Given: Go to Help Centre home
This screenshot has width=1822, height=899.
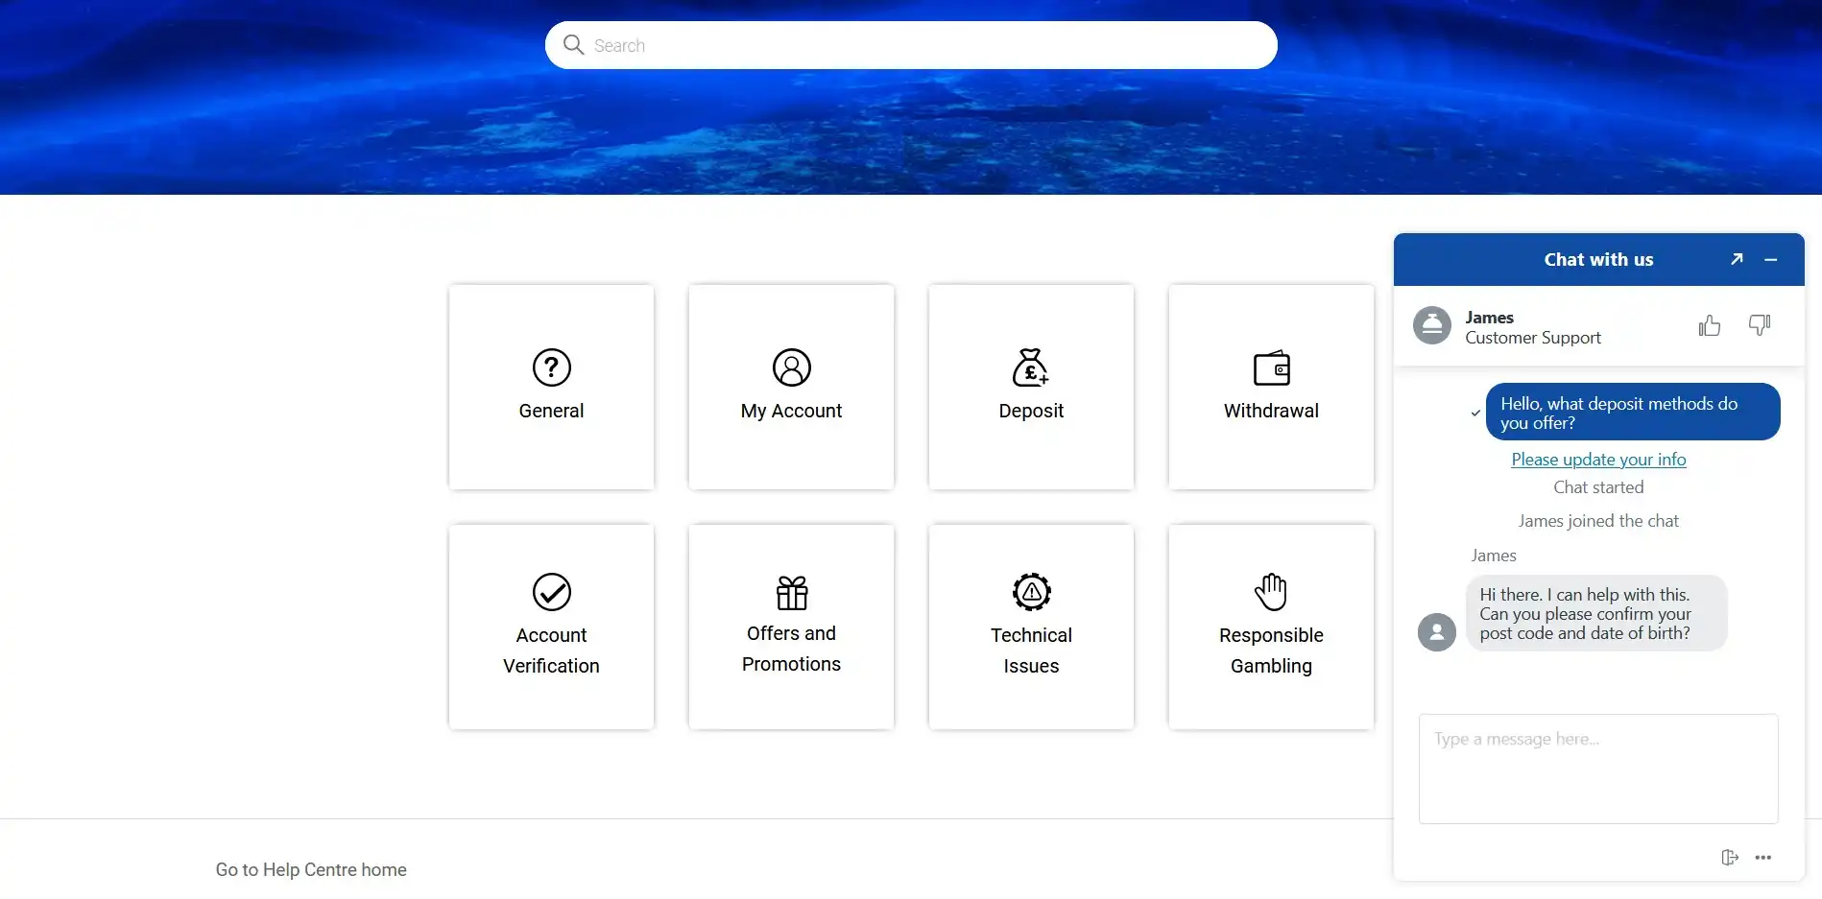Looking at the screenshot, I should click(311, 869).
